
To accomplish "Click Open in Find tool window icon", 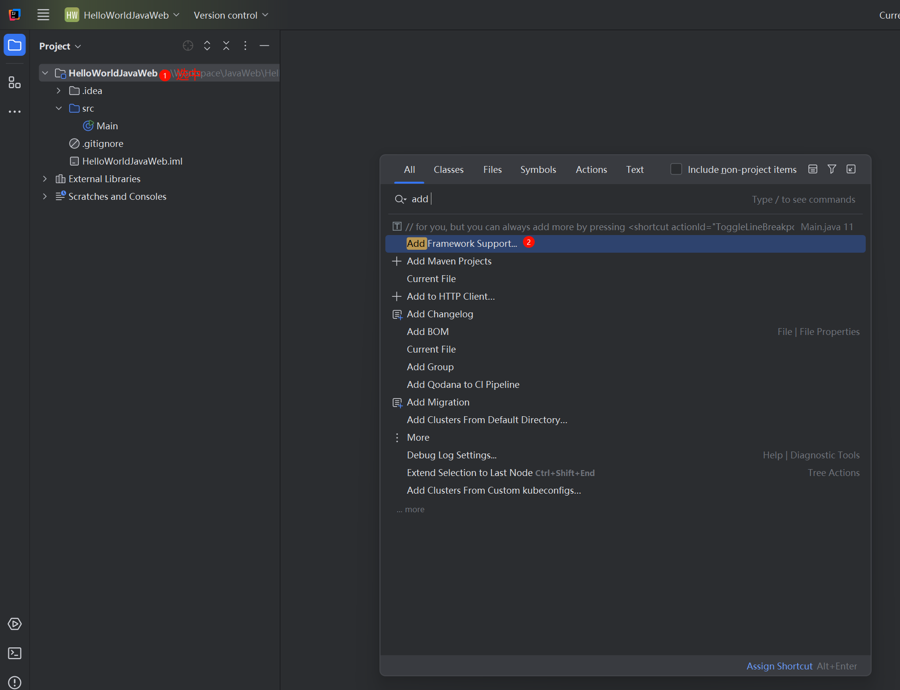I will click(x=851, y=169).
